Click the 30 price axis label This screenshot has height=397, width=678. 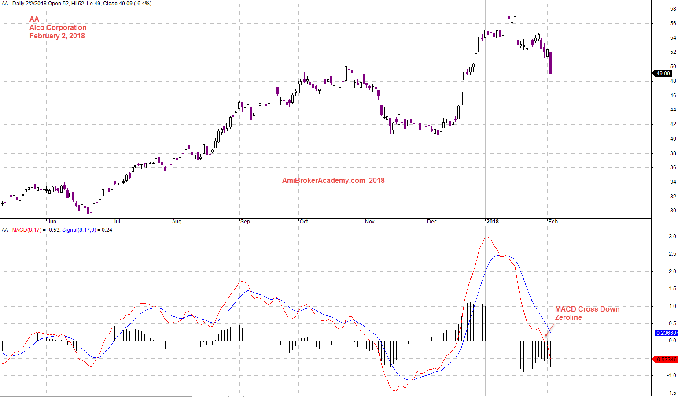pos(673,211)
